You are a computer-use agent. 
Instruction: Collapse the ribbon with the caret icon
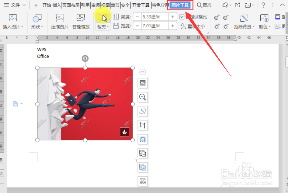282,5
